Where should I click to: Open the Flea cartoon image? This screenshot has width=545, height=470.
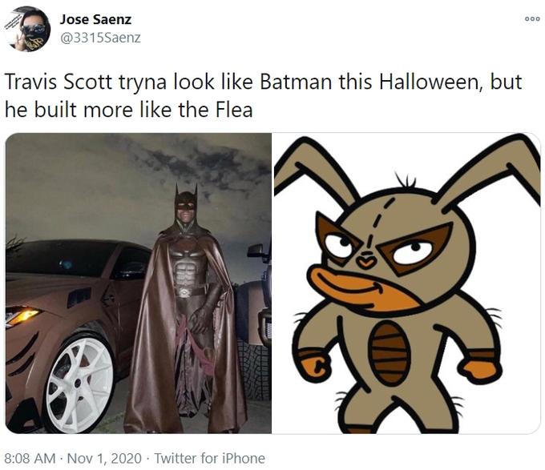[406, 283]
